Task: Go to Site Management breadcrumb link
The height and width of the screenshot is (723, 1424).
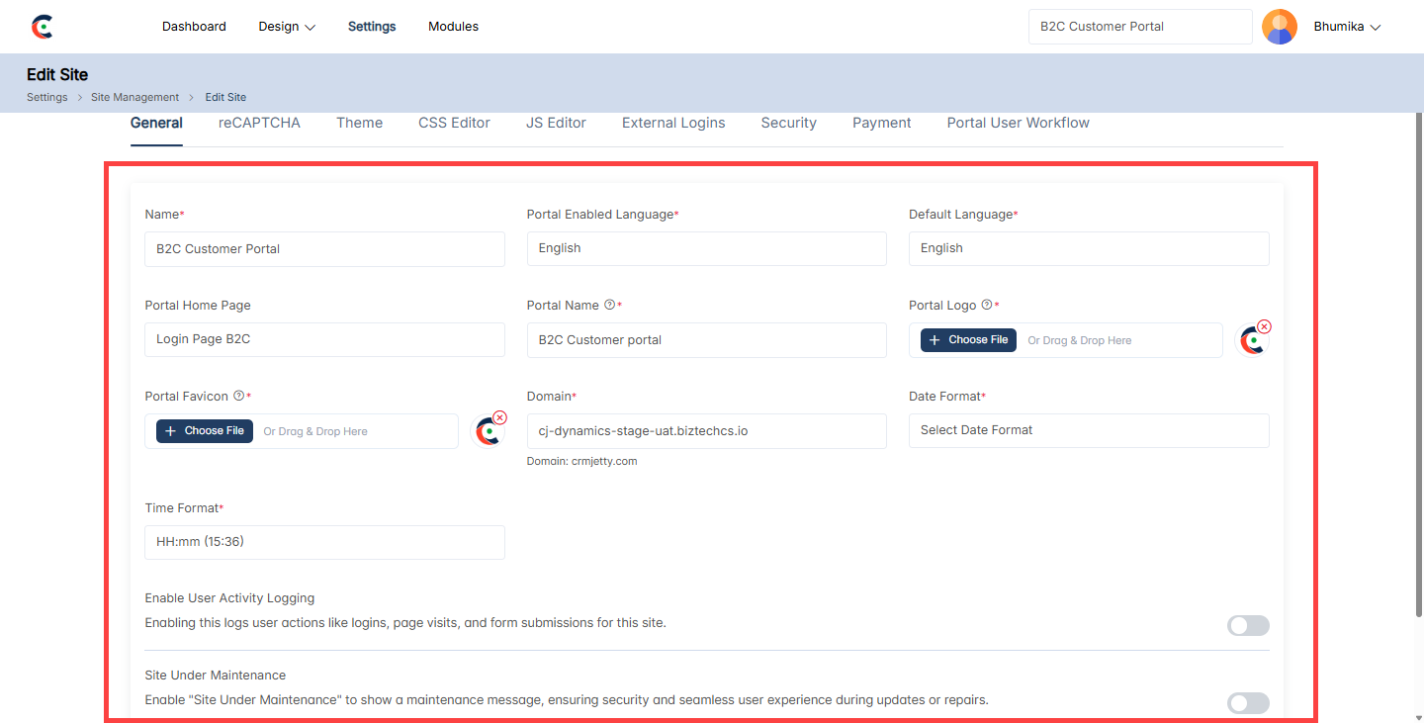Action: click(x=134, y=97)
